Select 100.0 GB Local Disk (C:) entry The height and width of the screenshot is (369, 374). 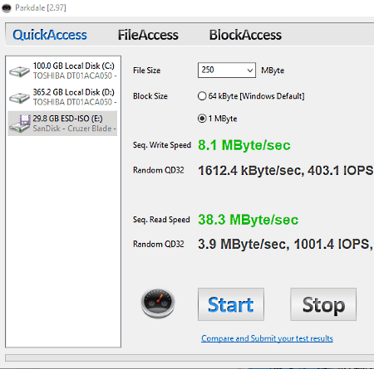tap(62, 71)
